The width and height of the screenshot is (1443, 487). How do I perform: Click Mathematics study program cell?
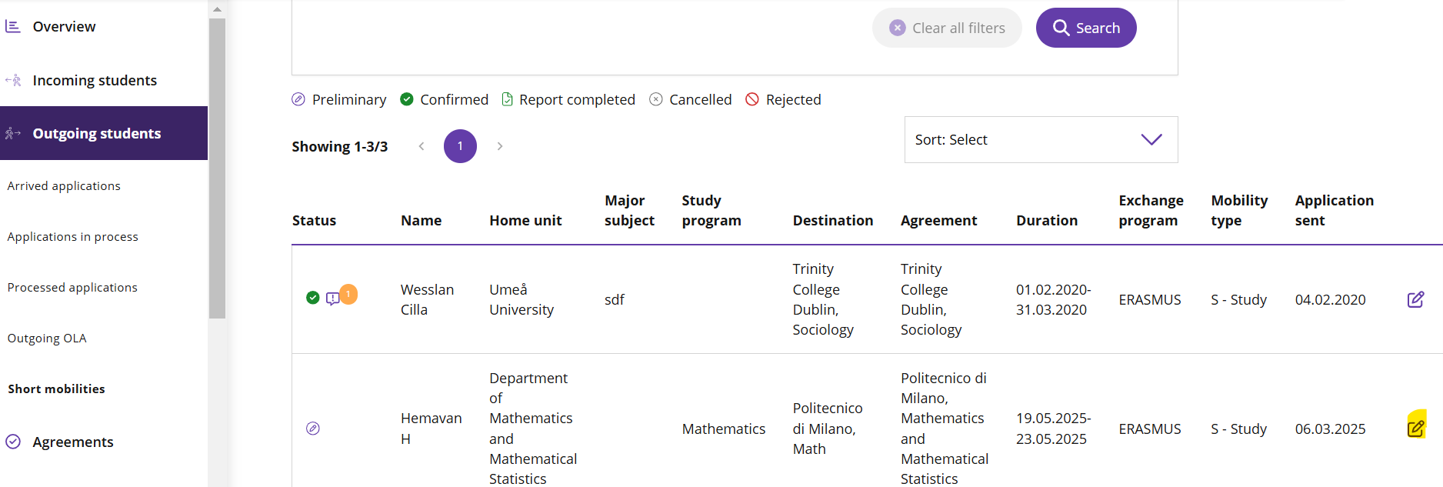(723, 429)
